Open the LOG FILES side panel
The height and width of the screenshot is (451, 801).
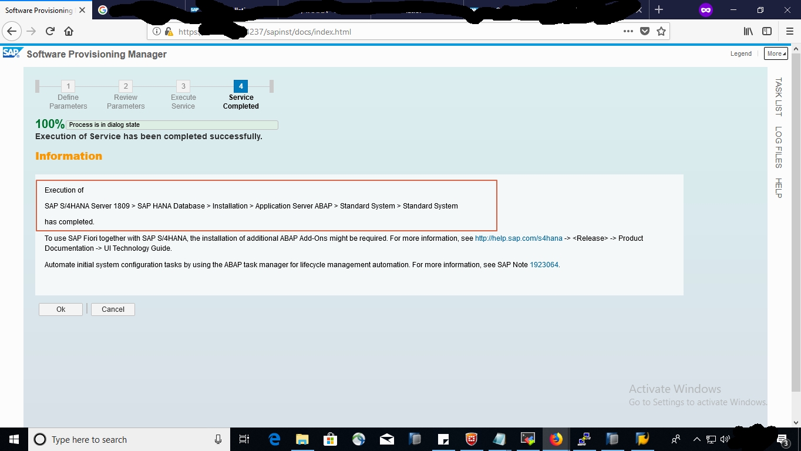[x=778, y=147]
